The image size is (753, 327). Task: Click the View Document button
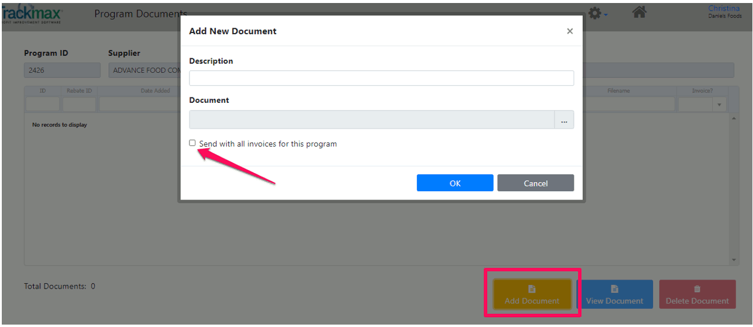(x=614, y=295)
